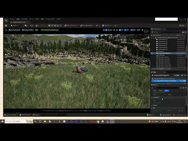Open the Cmd console type dropdown
The width and height of the screenshot is (188, 141).
(36, 115)
